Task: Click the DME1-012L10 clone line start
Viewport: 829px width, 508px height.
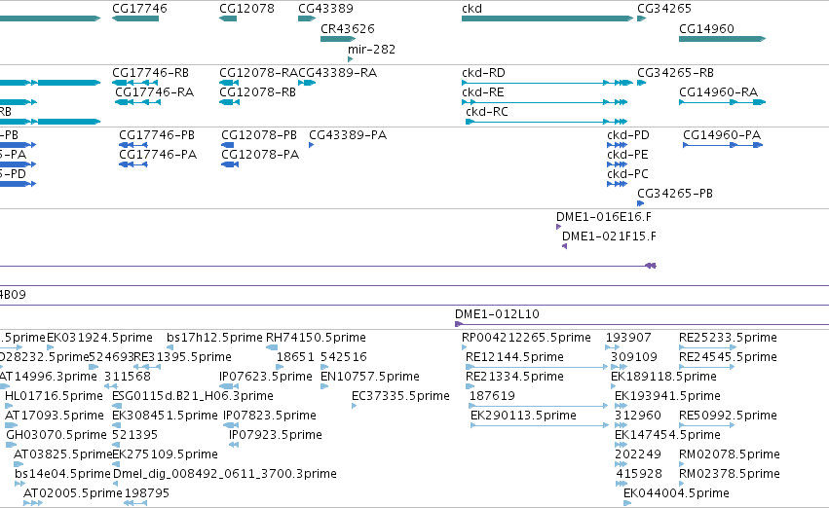Action: [459, 324]
